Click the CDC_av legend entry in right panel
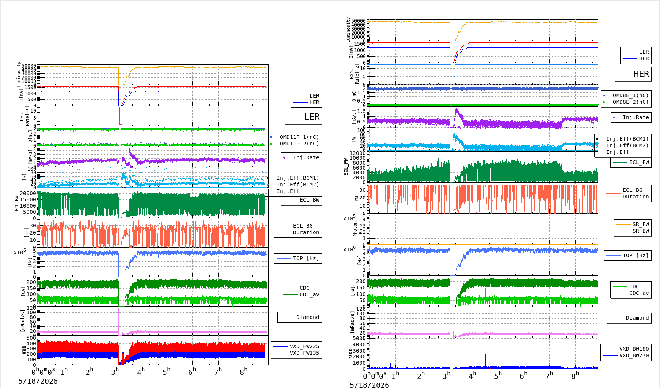The width and height of the screenshot is (660, 388). 639,293
